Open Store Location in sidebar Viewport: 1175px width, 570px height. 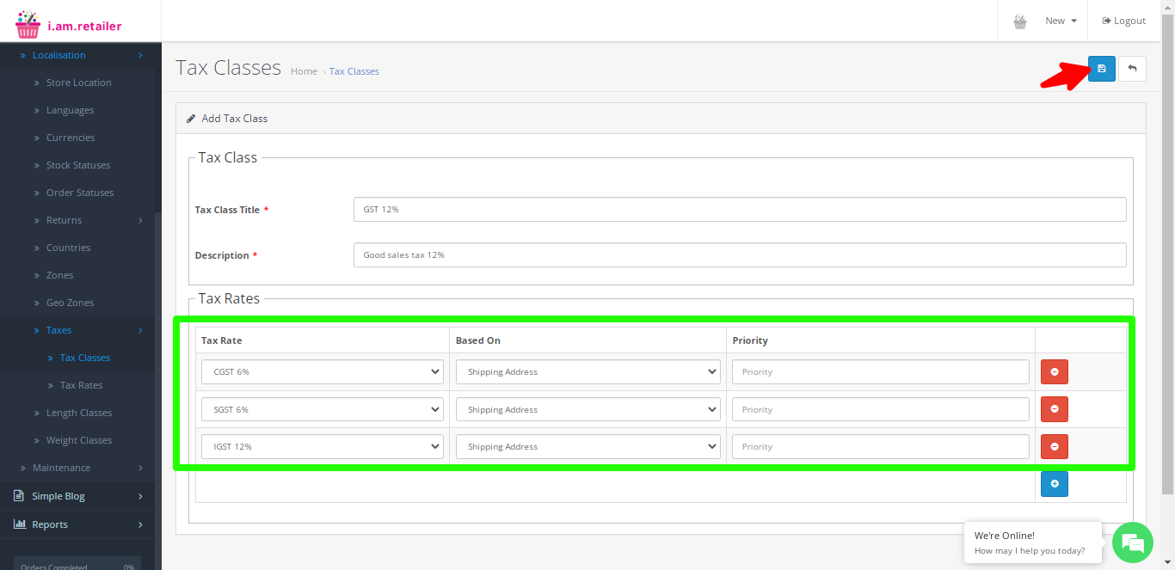coord(78,83)
